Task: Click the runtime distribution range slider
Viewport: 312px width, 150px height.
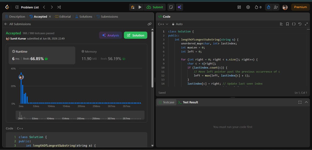Action: click(80, 115)
